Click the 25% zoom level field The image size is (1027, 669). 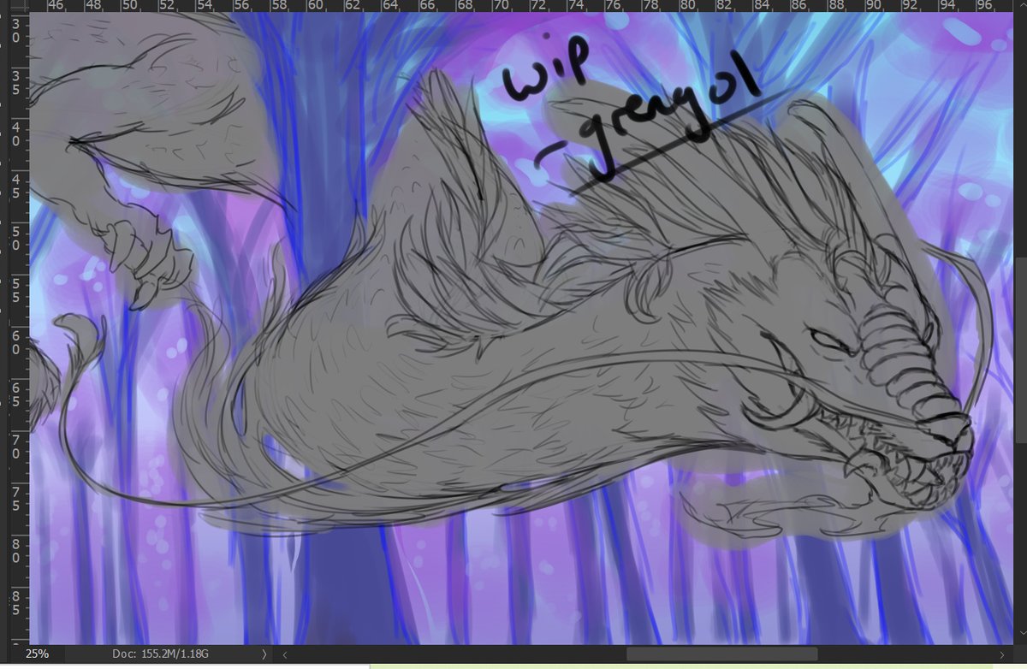tap(36, 654)
